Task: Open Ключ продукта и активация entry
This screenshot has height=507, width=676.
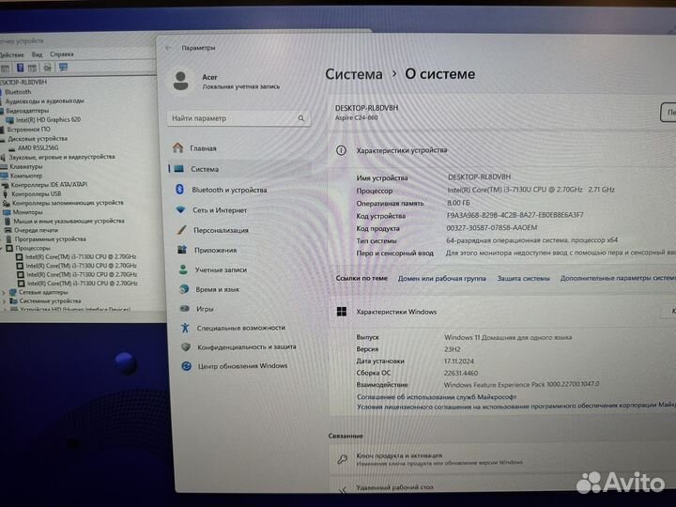Action: click(502, 459)
